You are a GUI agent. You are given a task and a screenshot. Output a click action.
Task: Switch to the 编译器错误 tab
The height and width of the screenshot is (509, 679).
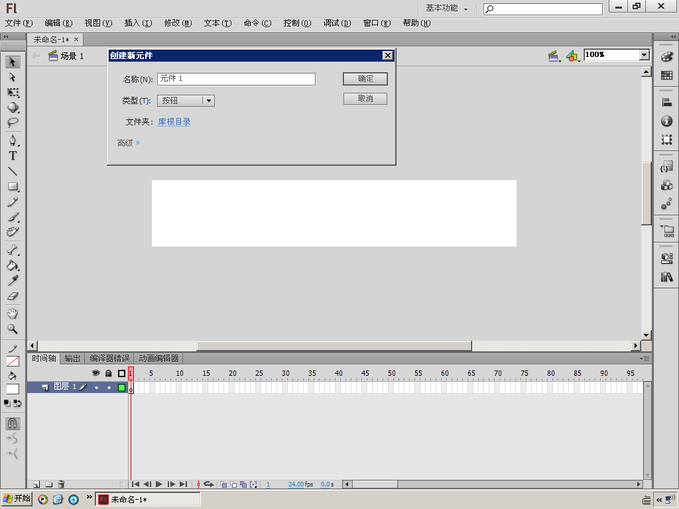109,359
